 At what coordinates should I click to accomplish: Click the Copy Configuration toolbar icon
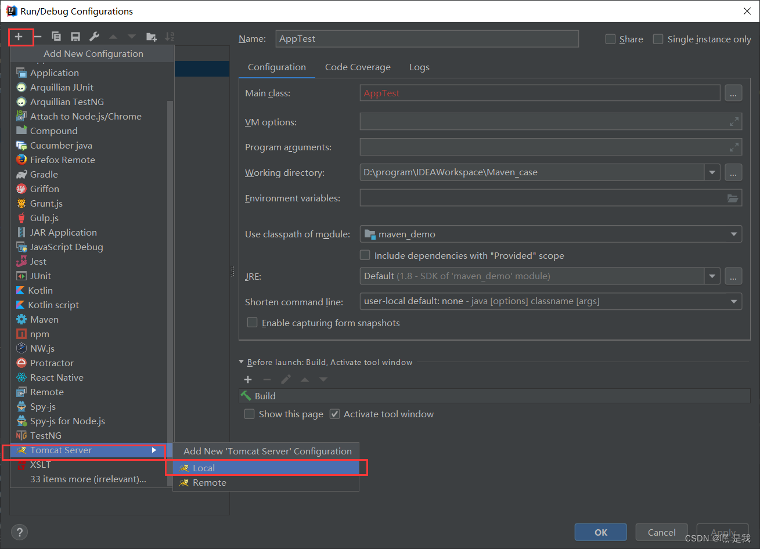pyautogui.click(x=56, y=37)
